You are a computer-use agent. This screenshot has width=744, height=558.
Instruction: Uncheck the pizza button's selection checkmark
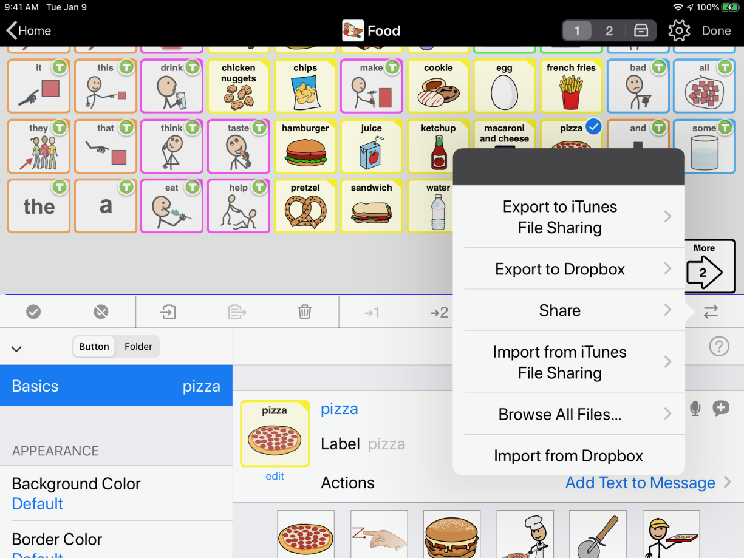[593, 127]
